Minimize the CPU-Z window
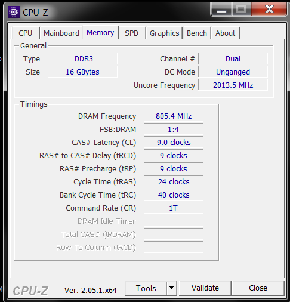The image size is (290, 302). pos(221,9)
